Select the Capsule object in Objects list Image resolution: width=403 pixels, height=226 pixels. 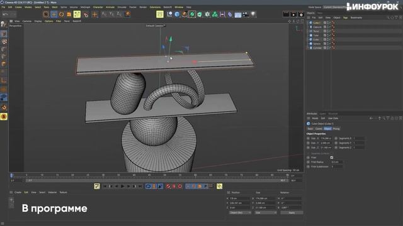[317, 27]
